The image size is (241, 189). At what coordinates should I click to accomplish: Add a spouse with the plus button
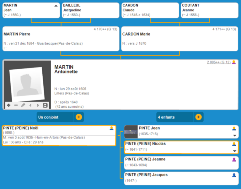(78, 117)
